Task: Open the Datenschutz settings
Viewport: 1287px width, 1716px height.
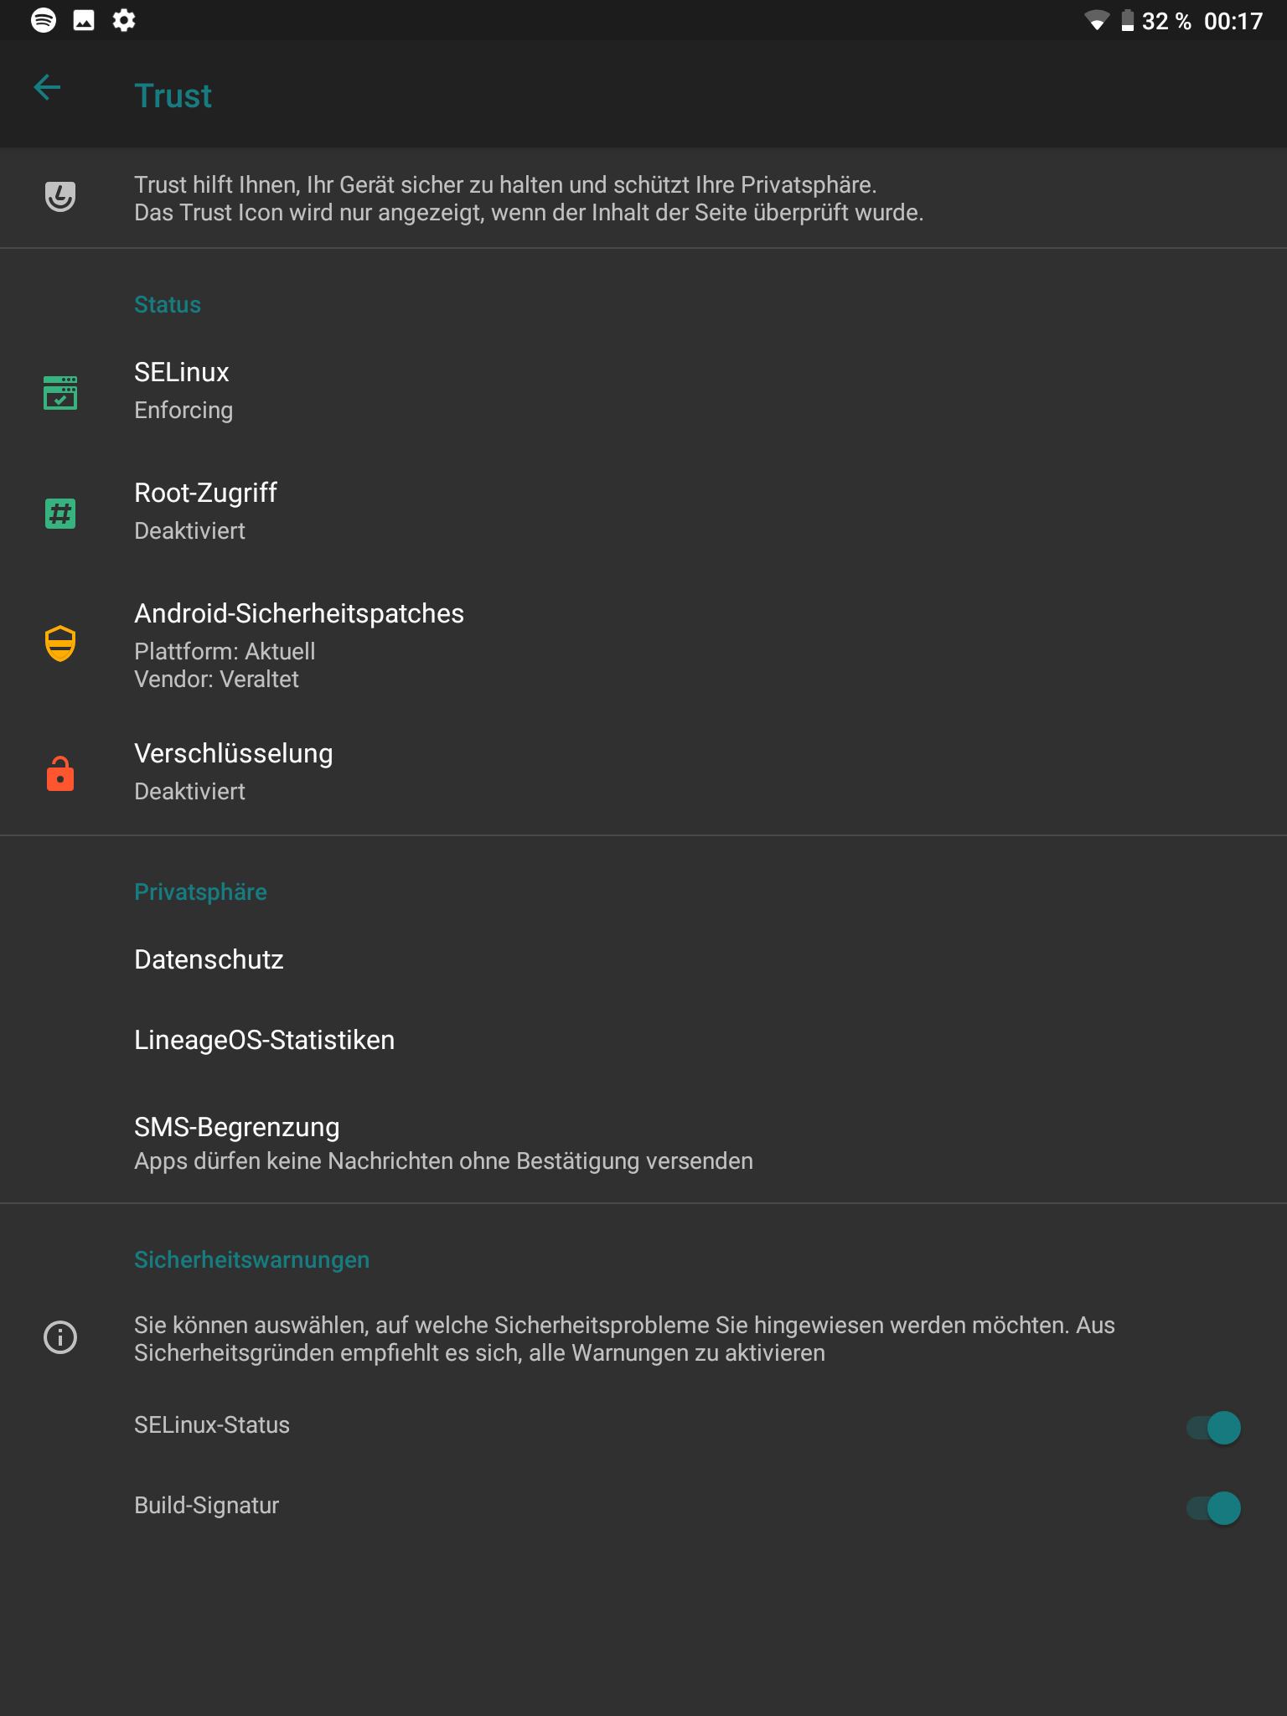Action: [209, 959]
